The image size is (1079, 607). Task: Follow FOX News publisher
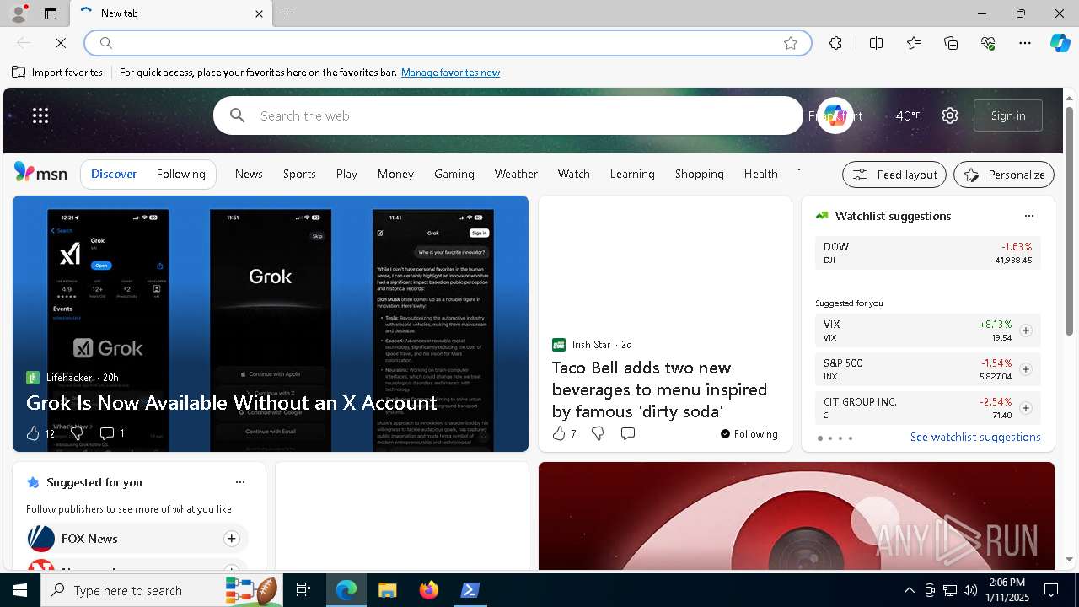tap(231, 539)
